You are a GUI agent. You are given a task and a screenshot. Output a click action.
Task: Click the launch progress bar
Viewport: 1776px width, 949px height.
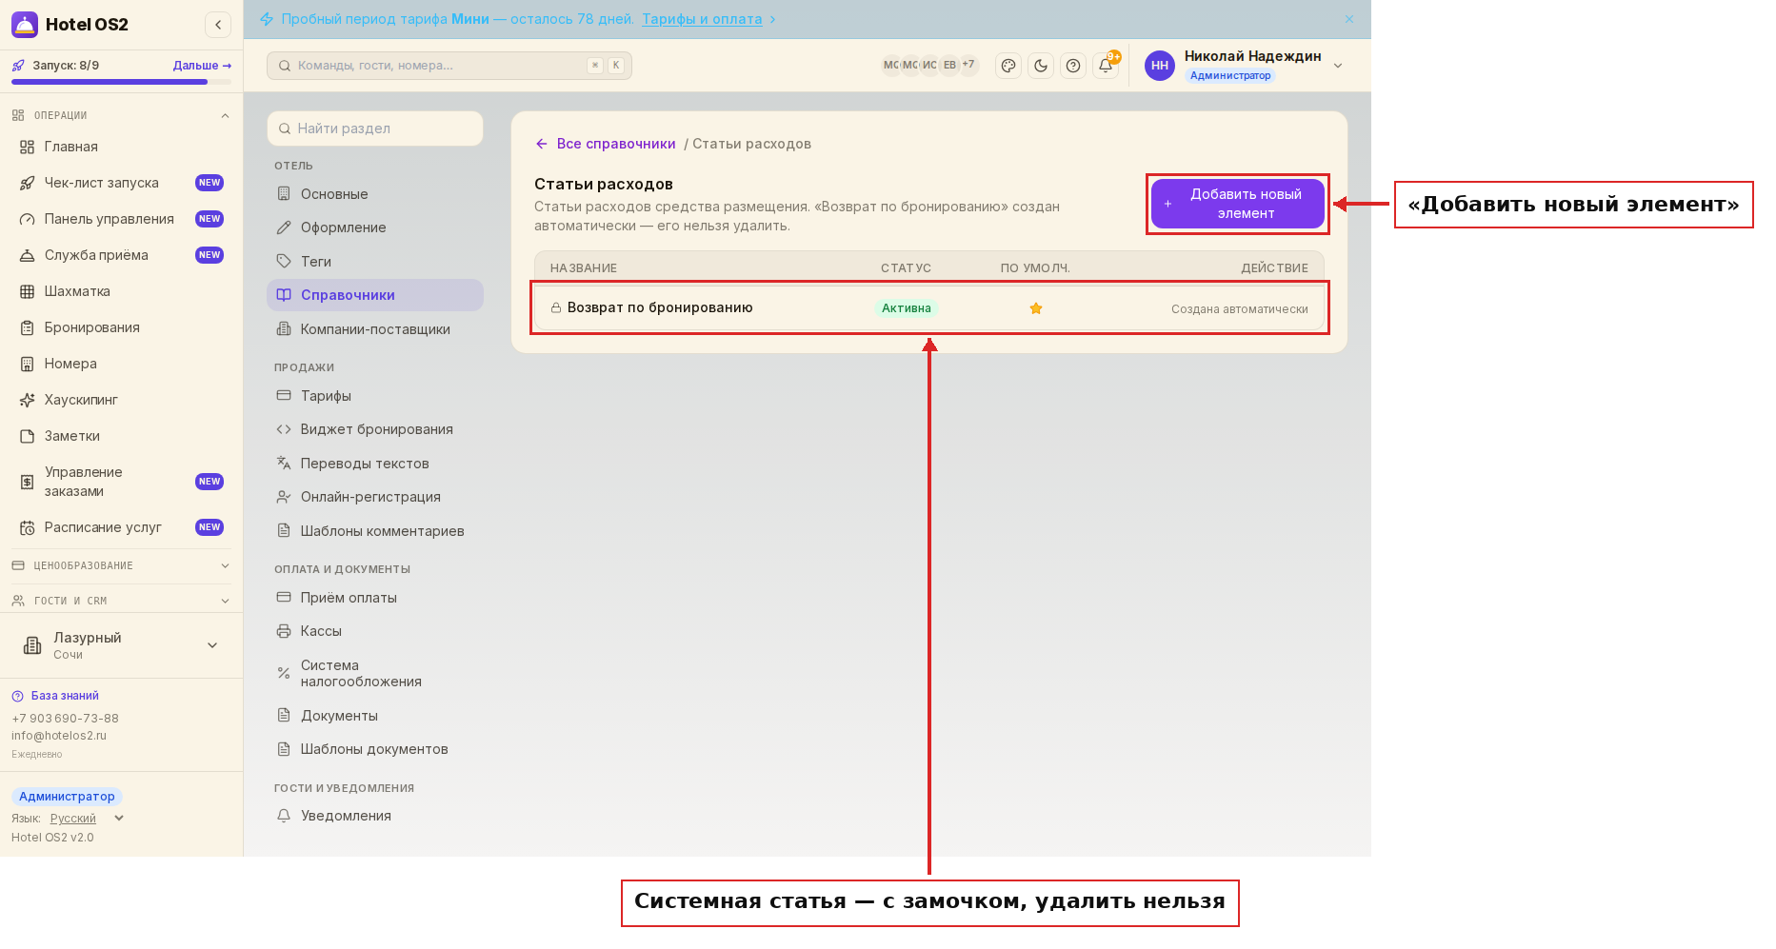pos(121,82)
